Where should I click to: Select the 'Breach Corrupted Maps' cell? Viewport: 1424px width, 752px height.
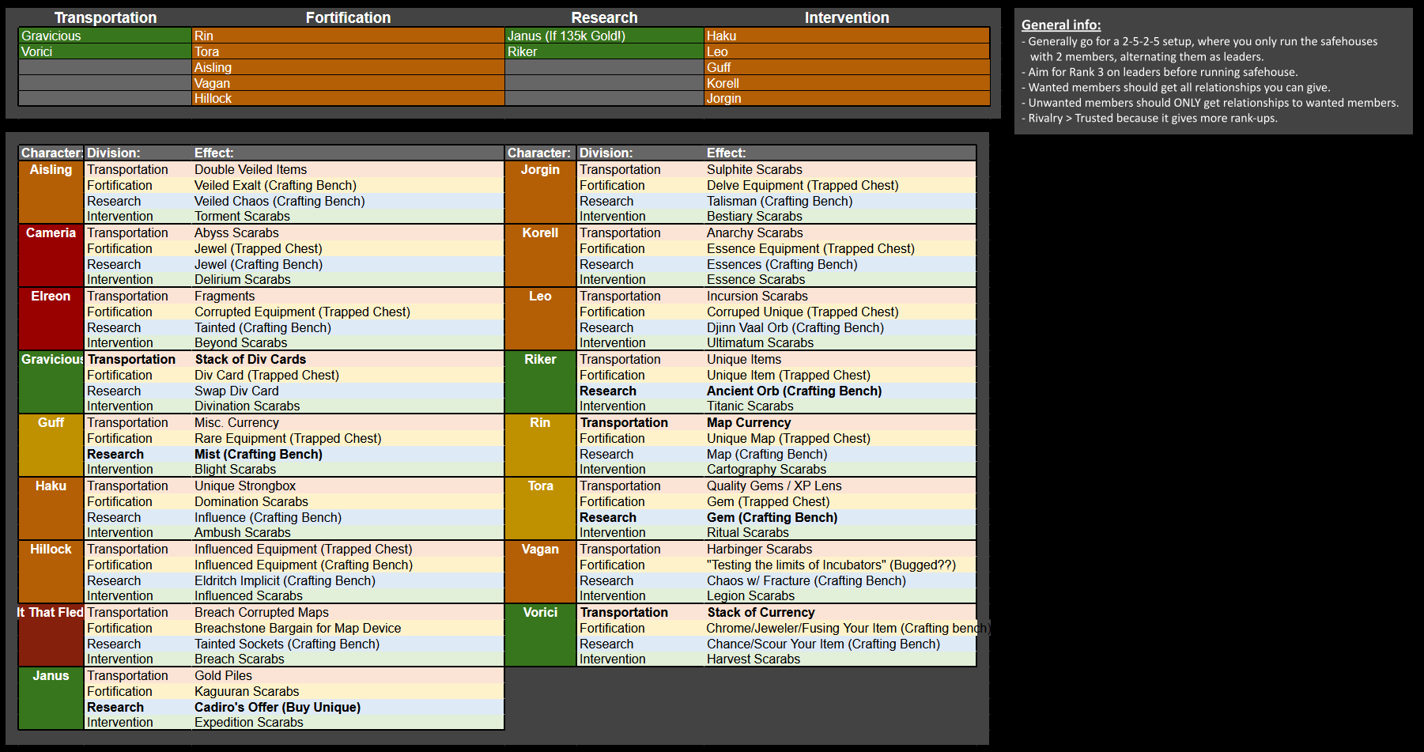click(x=348, y=612)
